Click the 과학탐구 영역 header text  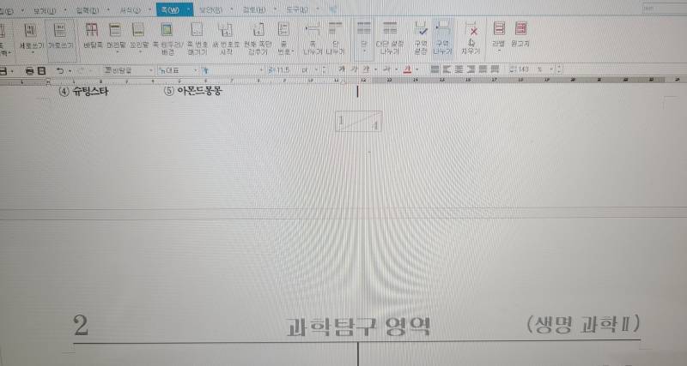click(x=358, y=326)
